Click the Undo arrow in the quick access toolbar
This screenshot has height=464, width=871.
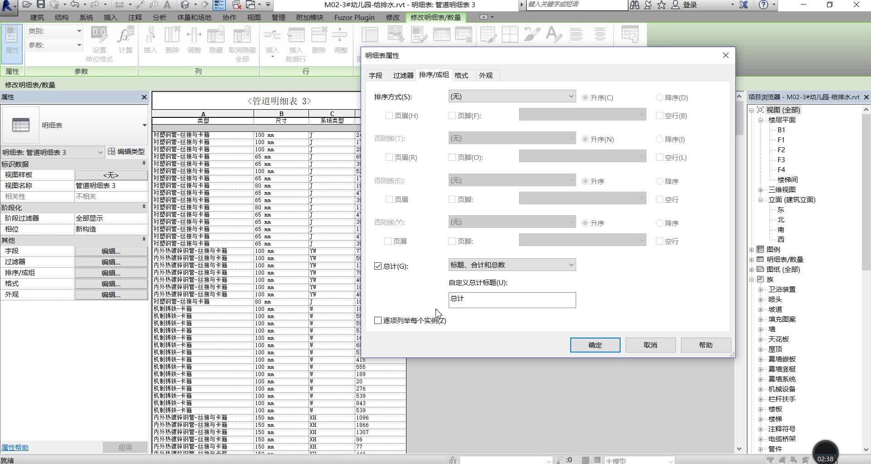[75, 5]
